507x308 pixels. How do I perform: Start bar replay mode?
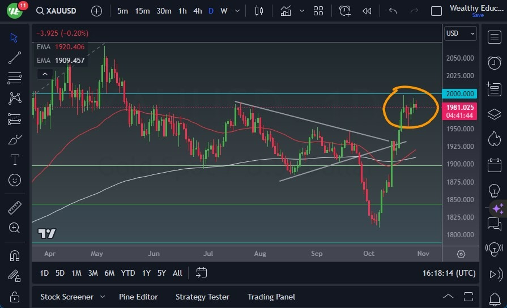pos(367,11)
